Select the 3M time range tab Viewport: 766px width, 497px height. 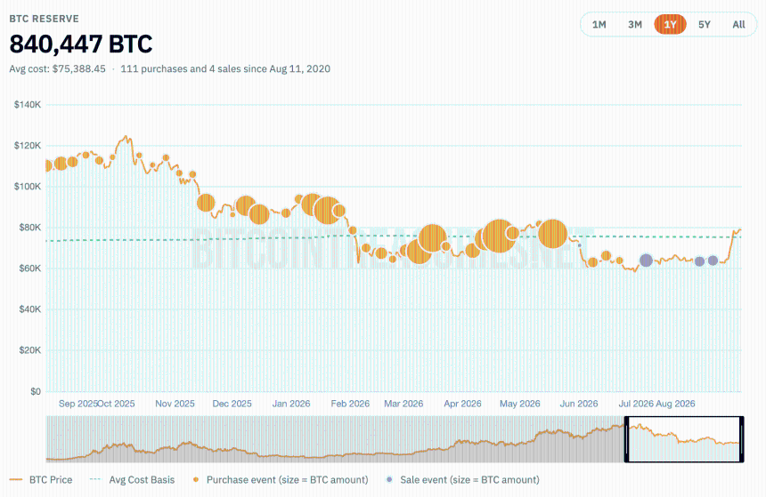tap(634, 24)
